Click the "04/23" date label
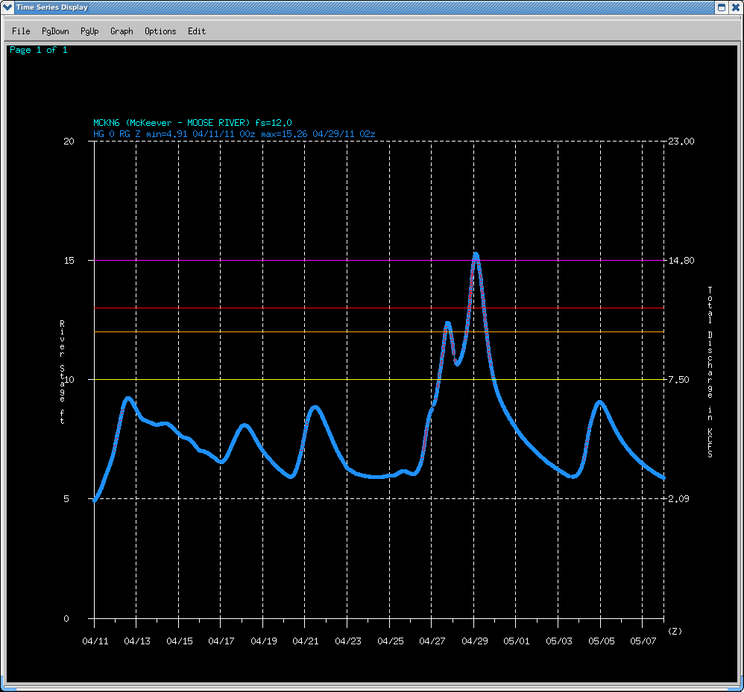Viewport: 744px width, 692px height. click(348, 641)
